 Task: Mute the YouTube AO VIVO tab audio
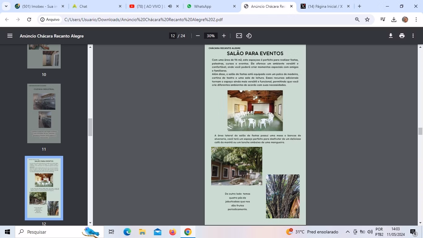point(170,6)
